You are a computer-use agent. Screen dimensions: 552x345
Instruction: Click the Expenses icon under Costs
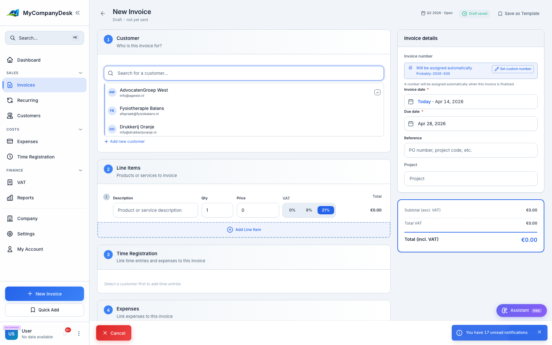coord(10,142)
